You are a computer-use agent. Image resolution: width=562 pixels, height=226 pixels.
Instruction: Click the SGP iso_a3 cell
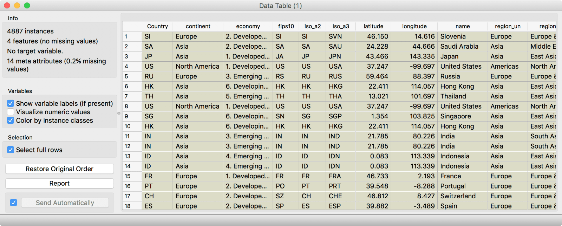click(x=341, y=116)
